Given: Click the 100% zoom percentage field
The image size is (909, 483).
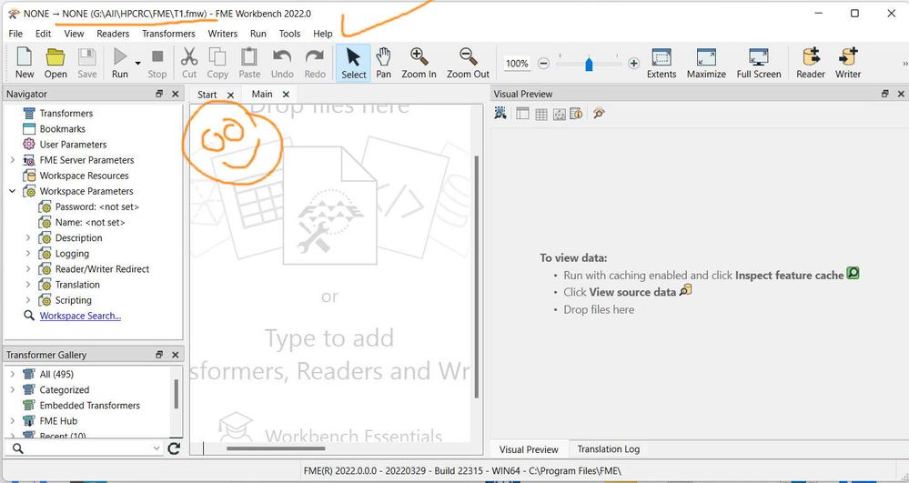Looking at the screenshot, I should coord(517,63).
